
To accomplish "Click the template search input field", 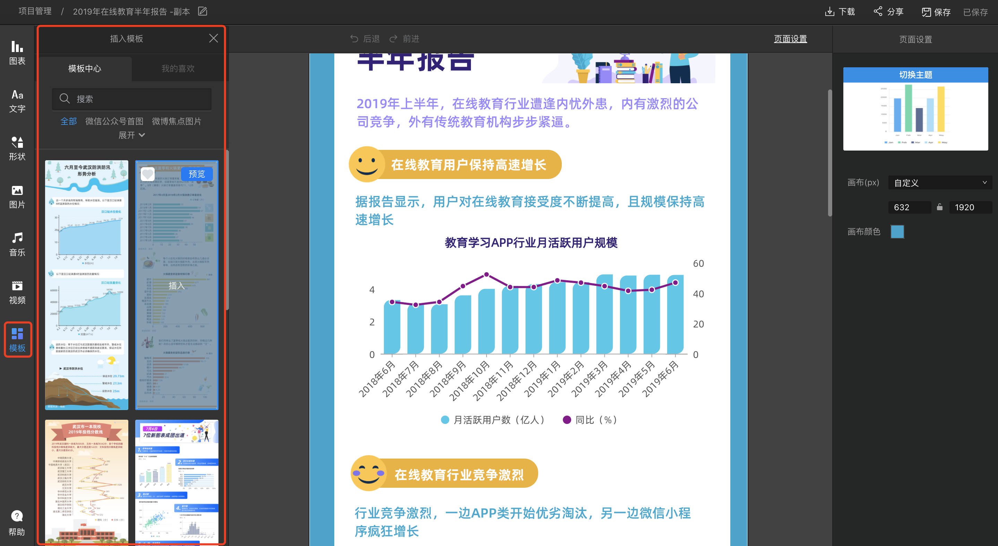I will (x=132, y=99).
